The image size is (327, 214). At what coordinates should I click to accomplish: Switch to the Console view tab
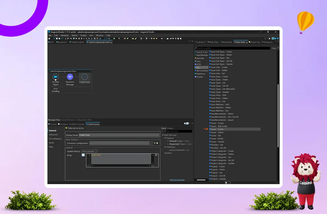(52, 124)
